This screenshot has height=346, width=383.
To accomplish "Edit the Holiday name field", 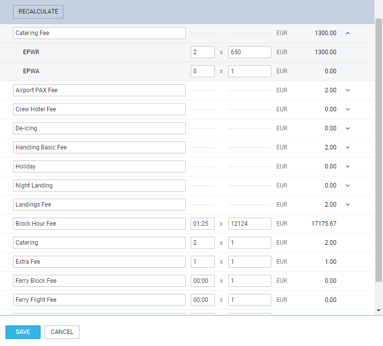I will 99,166.
